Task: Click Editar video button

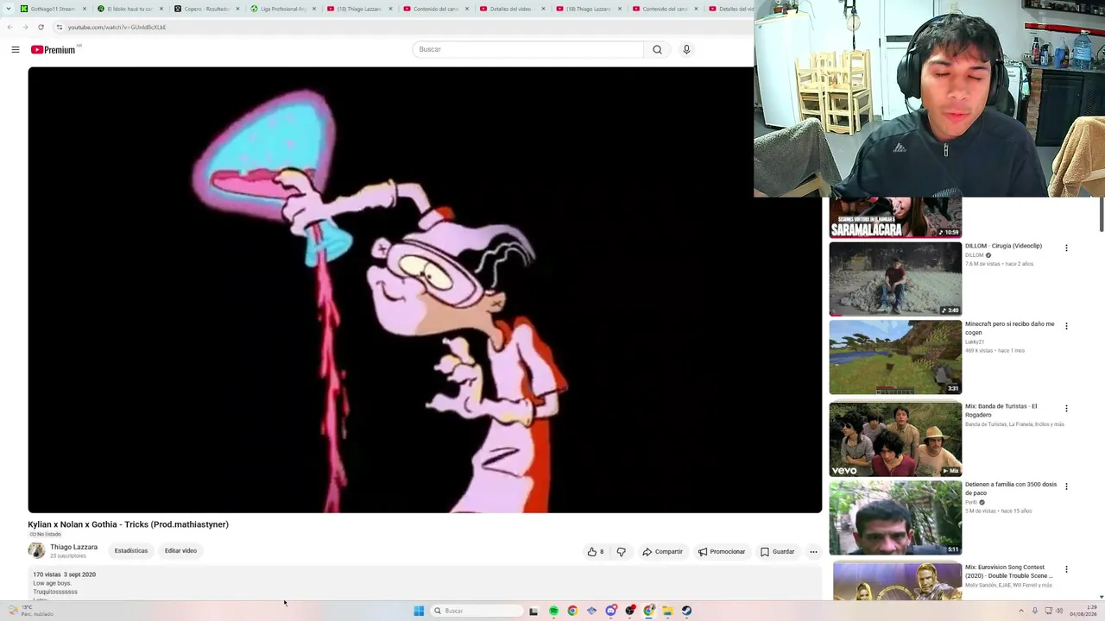Action: [x=180, y=551]
